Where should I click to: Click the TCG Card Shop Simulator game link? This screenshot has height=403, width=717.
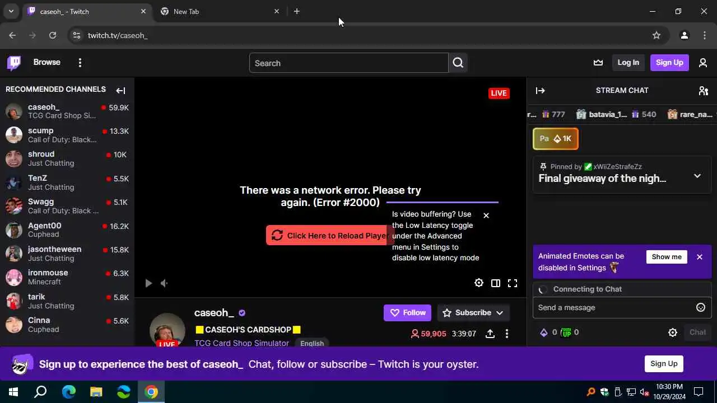pyautogui.click(x=241, y=343)
